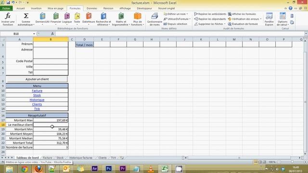Click the Save icon in quick access toolbar

pyautogui.click(x=8, y=2)
